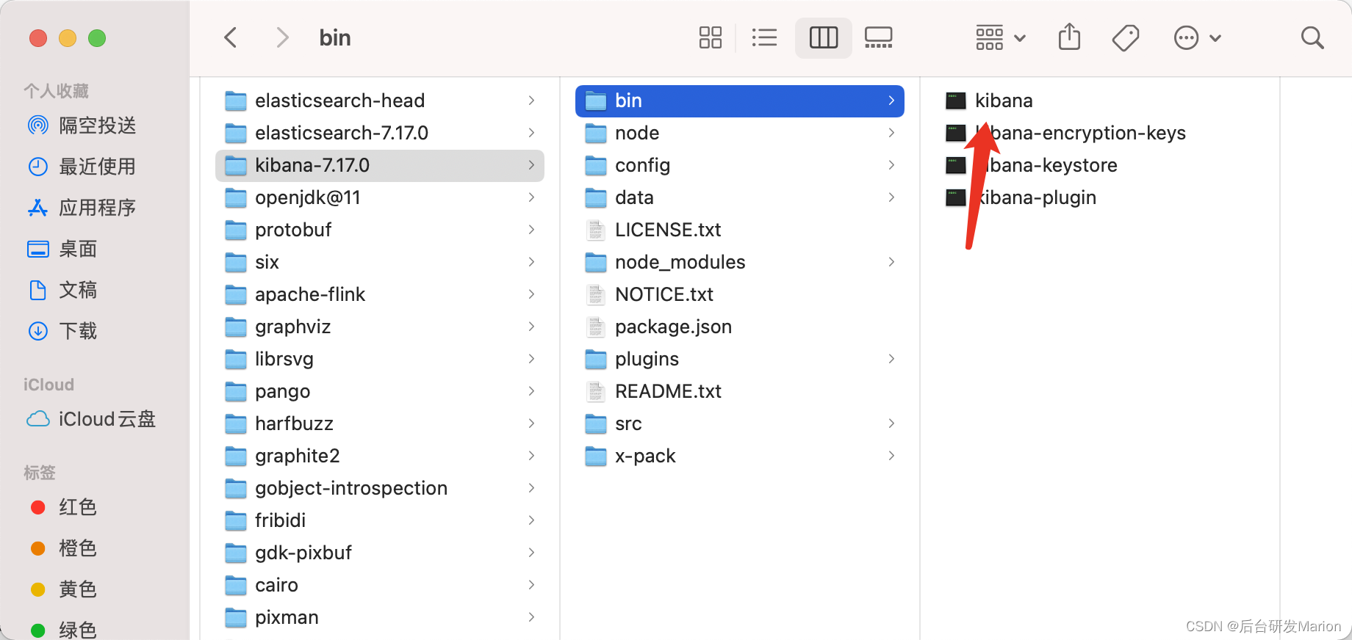
Task: Select the README.txt file
Action: (740, 391)
